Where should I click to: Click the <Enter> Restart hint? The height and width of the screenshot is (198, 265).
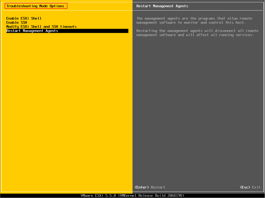[150, 187]
